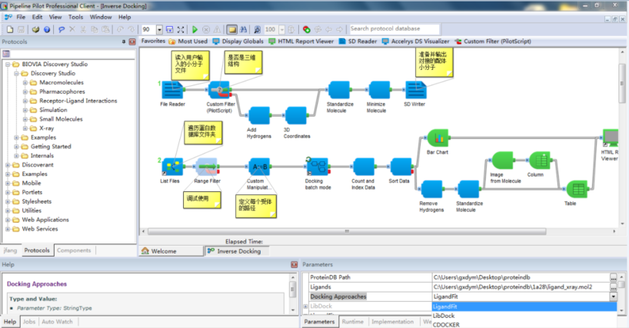The image size is (629, 328).
Task: Click the SD Writer component icon
Action: pos(416,90)
